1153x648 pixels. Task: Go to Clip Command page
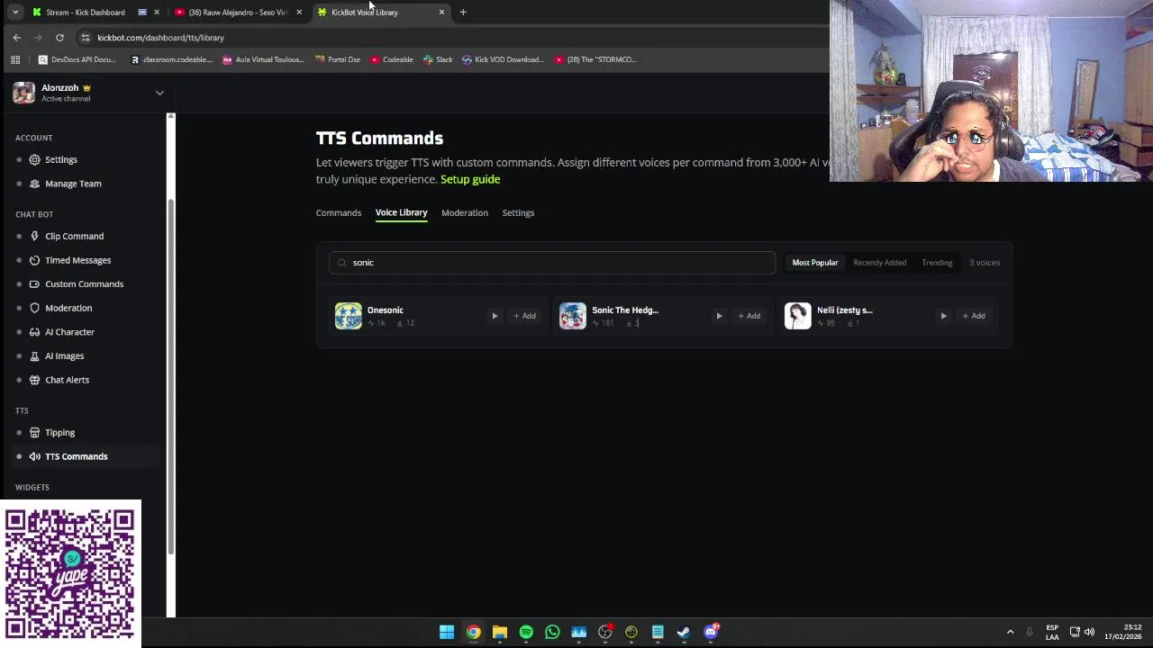point(74,236)
